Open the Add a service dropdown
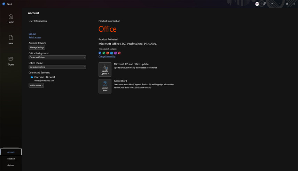Image resolution: width=298 pixels, height=171 pixels. [x=36, y=85]
